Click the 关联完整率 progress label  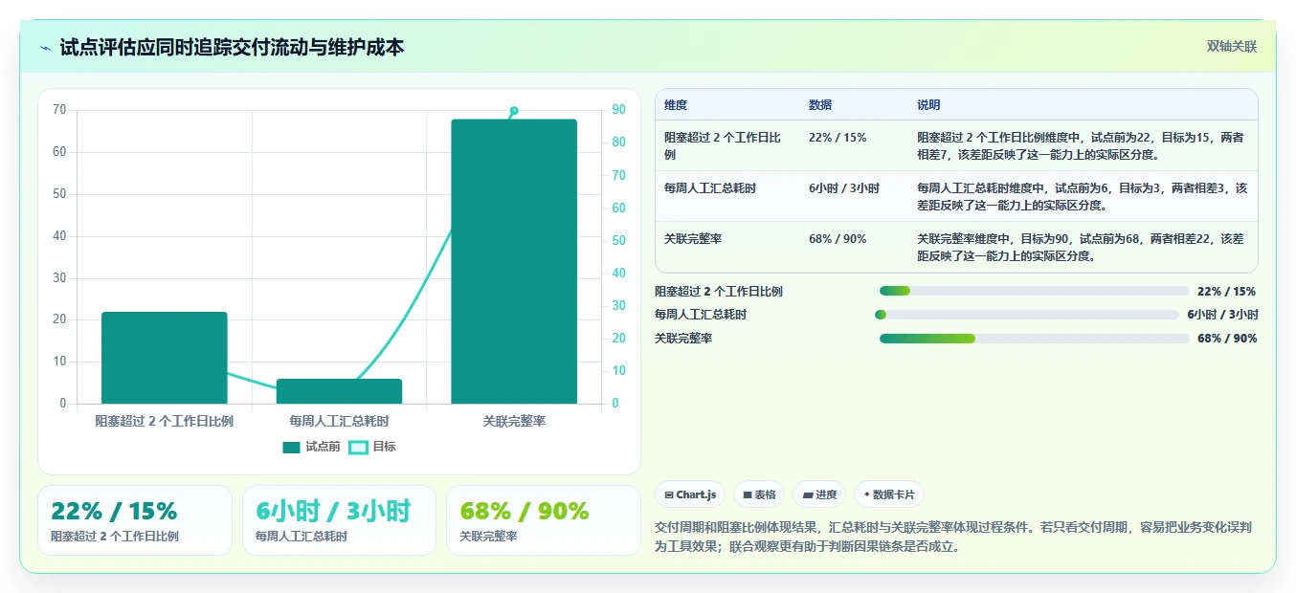(683, 339)
